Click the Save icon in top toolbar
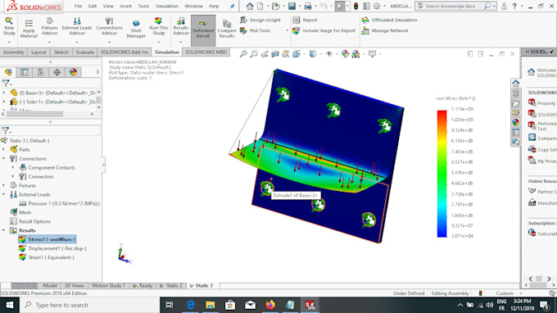The image size is (557, 313). point(292,6)
